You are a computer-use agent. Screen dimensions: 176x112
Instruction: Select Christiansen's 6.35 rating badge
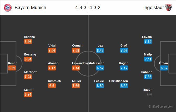coord(124,86)
